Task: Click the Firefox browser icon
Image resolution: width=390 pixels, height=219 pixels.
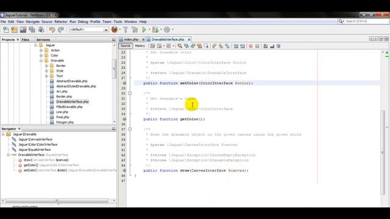Action: click(115, 30)
